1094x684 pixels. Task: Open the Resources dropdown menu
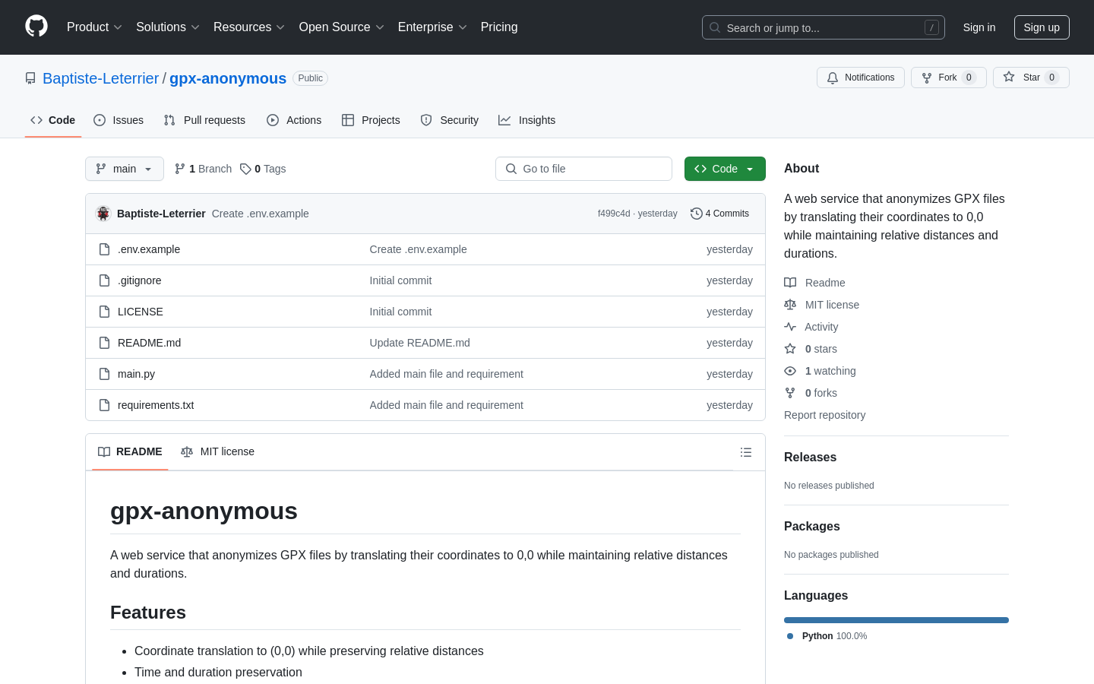(249, 27)
